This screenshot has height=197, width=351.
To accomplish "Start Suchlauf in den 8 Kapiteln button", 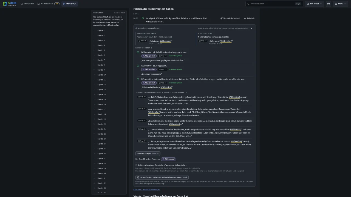I will click(x=162, y=177).
